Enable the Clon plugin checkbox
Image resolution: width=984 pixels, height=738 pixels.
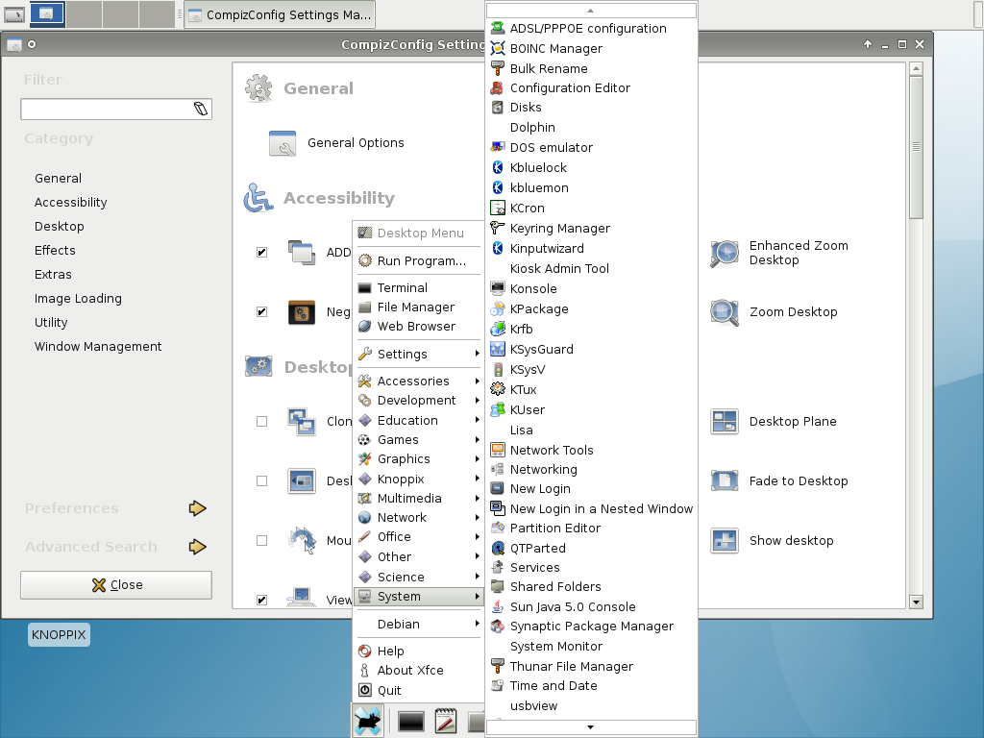click(x=261, y=421)
